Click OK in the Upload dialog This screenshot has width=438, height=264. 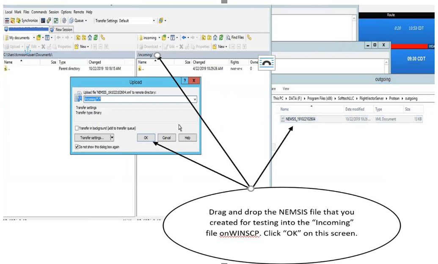146,138
